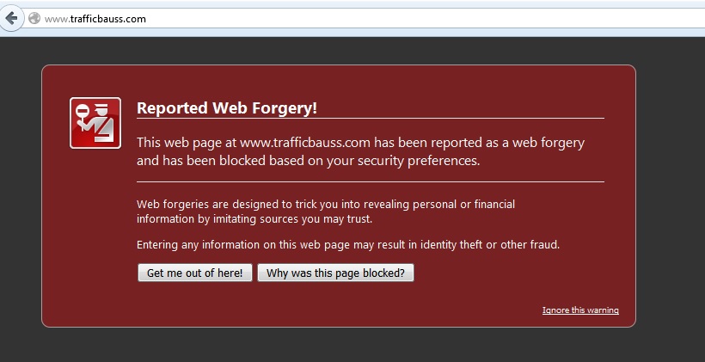Click the line under "Reported Web Forgery!" heading

click(x=371, y=119)
